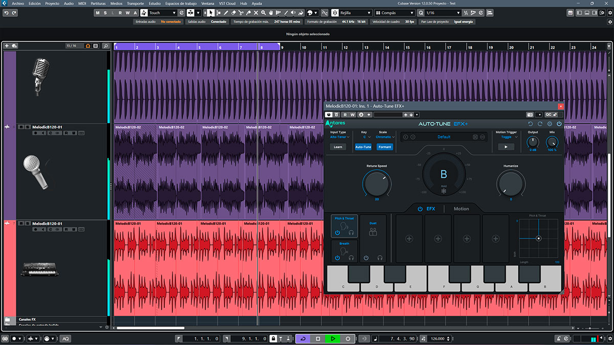
Task: Click the Record transport button
Action: (348, 338)
